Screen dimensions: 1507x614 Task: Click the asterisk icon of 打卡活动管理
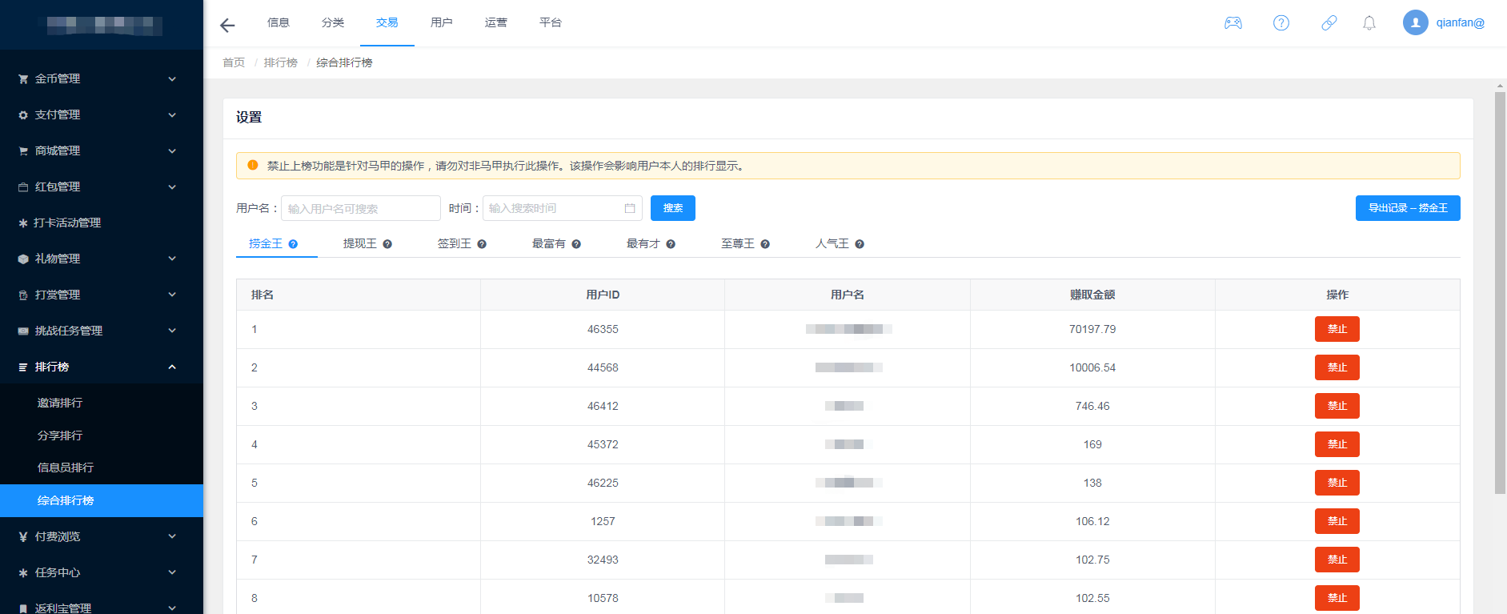23,223
